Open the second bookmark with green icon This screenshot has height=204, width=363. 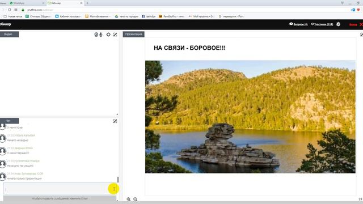pos(39,16)
